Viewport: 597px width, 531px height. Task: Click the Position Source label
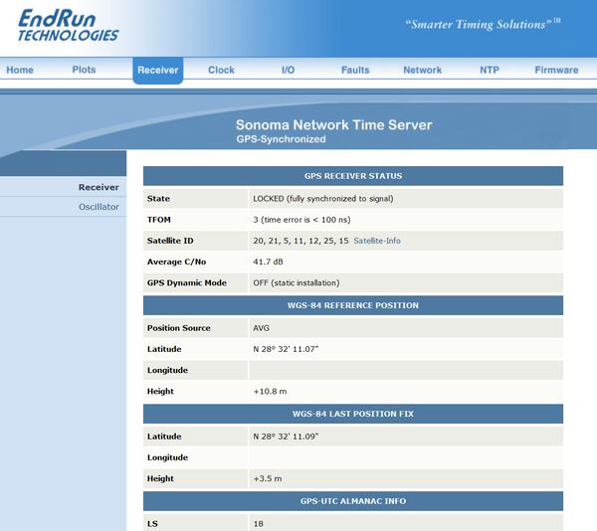click(x=179, y=328)
